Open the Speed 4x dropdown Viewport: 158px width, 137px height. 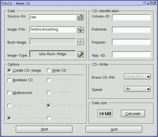pyautogui.click(x=137, y=89)
